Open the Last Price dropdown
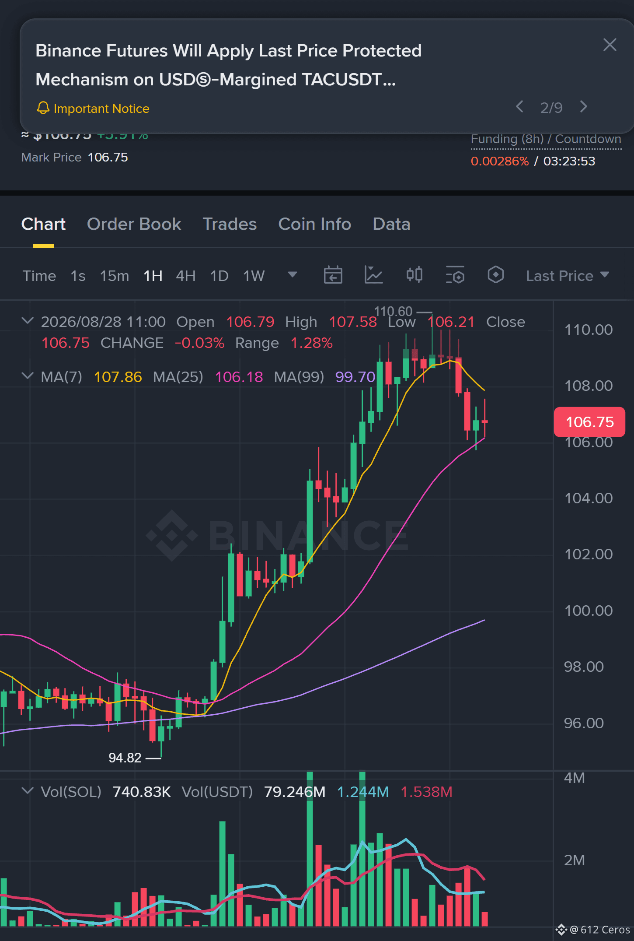634x941 pixels. [568, 276]
